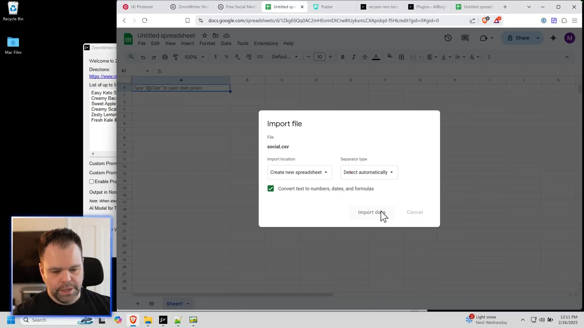Open the Format menu
Screen dimensions: 584x328
207,43
